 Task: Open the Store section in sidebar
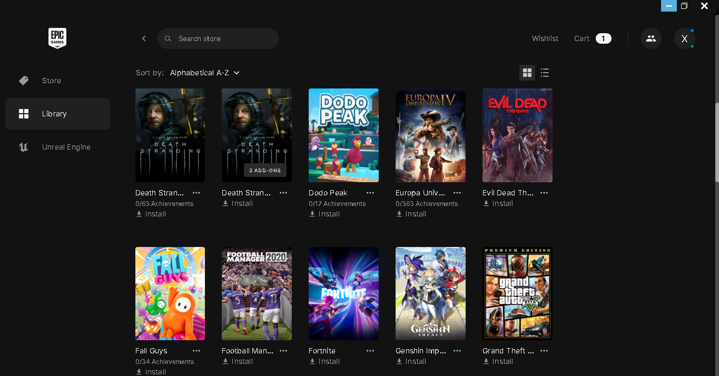57,81
